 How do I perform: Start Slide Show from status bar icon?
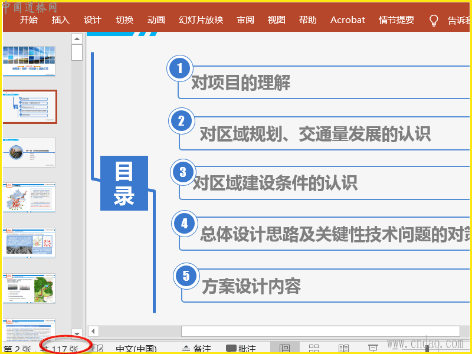pyautogui.click(x=373, y=349)
